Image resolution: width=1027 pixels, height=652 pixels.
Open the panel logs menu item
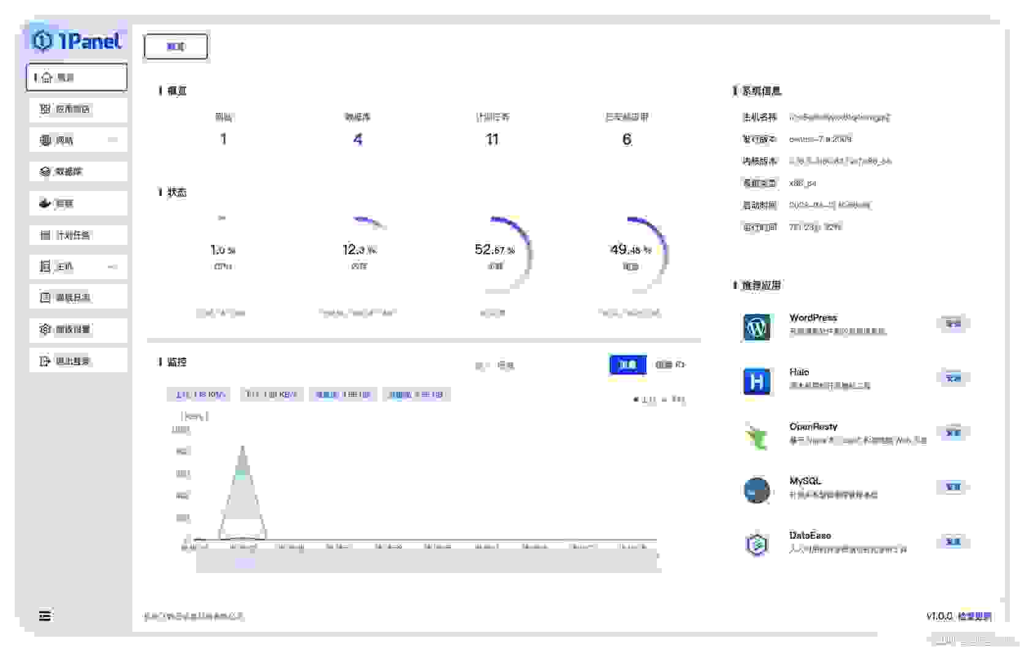pyautogui.click(x=78, y=298)
